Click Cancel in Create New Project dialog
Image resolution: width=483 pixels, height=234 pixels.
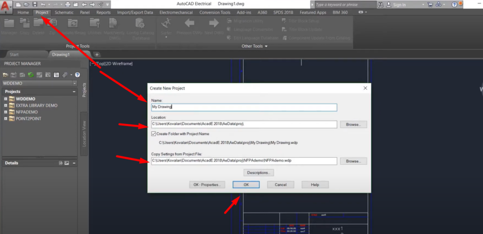[x=281, y=185]
